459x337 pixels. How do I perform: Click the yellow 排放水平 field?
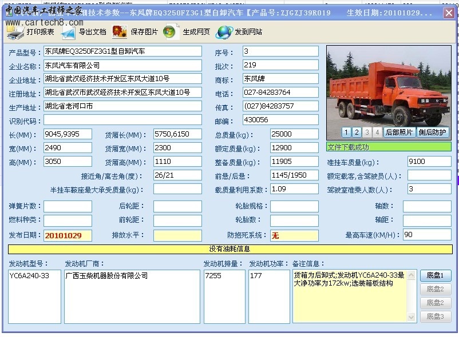coord(177,236)
